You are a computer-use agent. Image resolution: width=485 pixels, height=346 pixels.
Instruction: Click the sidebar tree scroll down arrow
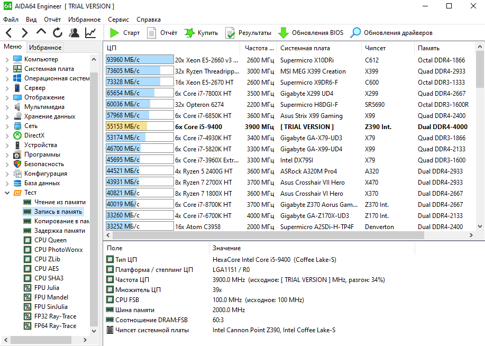click(x=94, y=331)
